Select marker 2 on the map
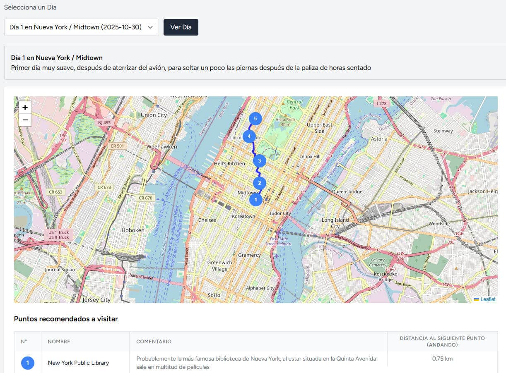Image resolution: width=506 pixels, height=373 pixels. 259,183
